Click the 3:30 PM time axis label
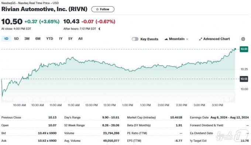Screen dimensions: 251x145 point(217,105)
